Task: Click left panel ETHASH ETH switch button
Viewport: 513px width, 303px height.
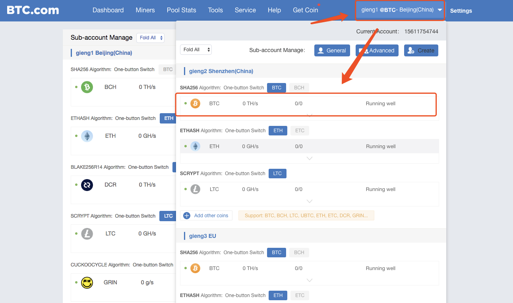Action: click(x=168, y=118)
